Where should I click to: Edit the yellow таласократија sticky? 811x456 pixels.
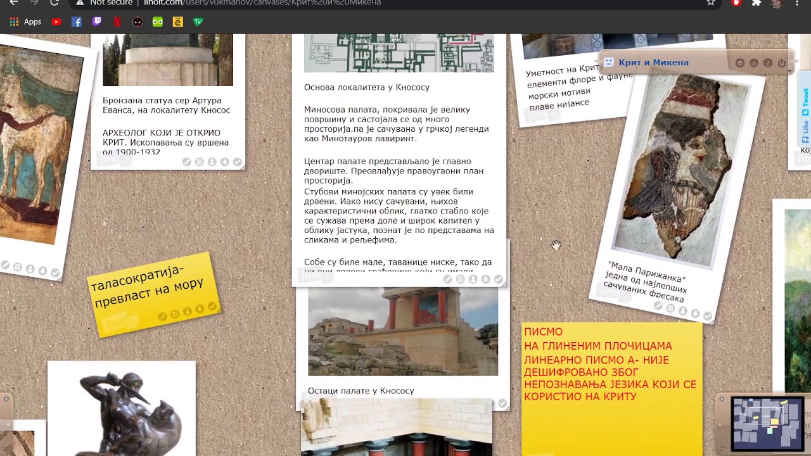tap(163, 316)
